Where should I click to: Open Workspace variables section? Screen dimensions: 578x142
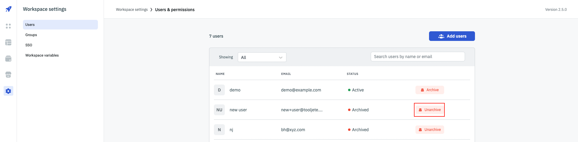pos(42,55)
